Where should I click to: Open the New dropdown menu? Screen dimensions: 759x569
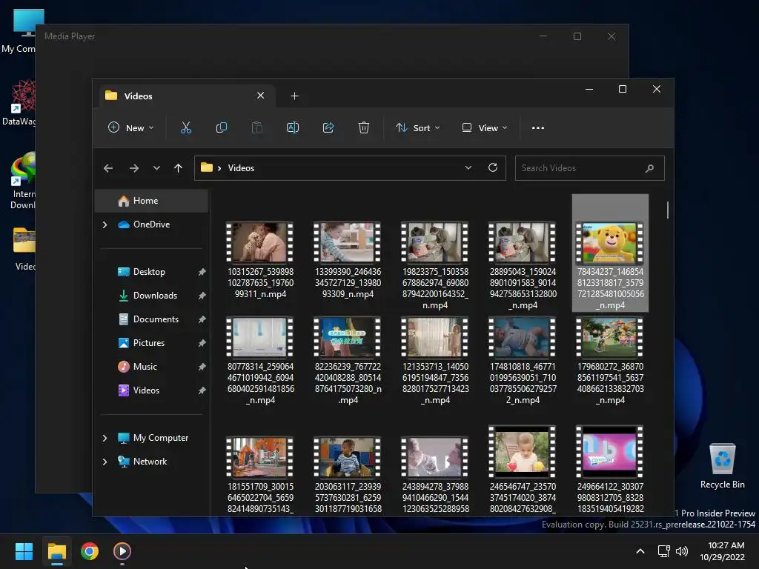(130, 127)
